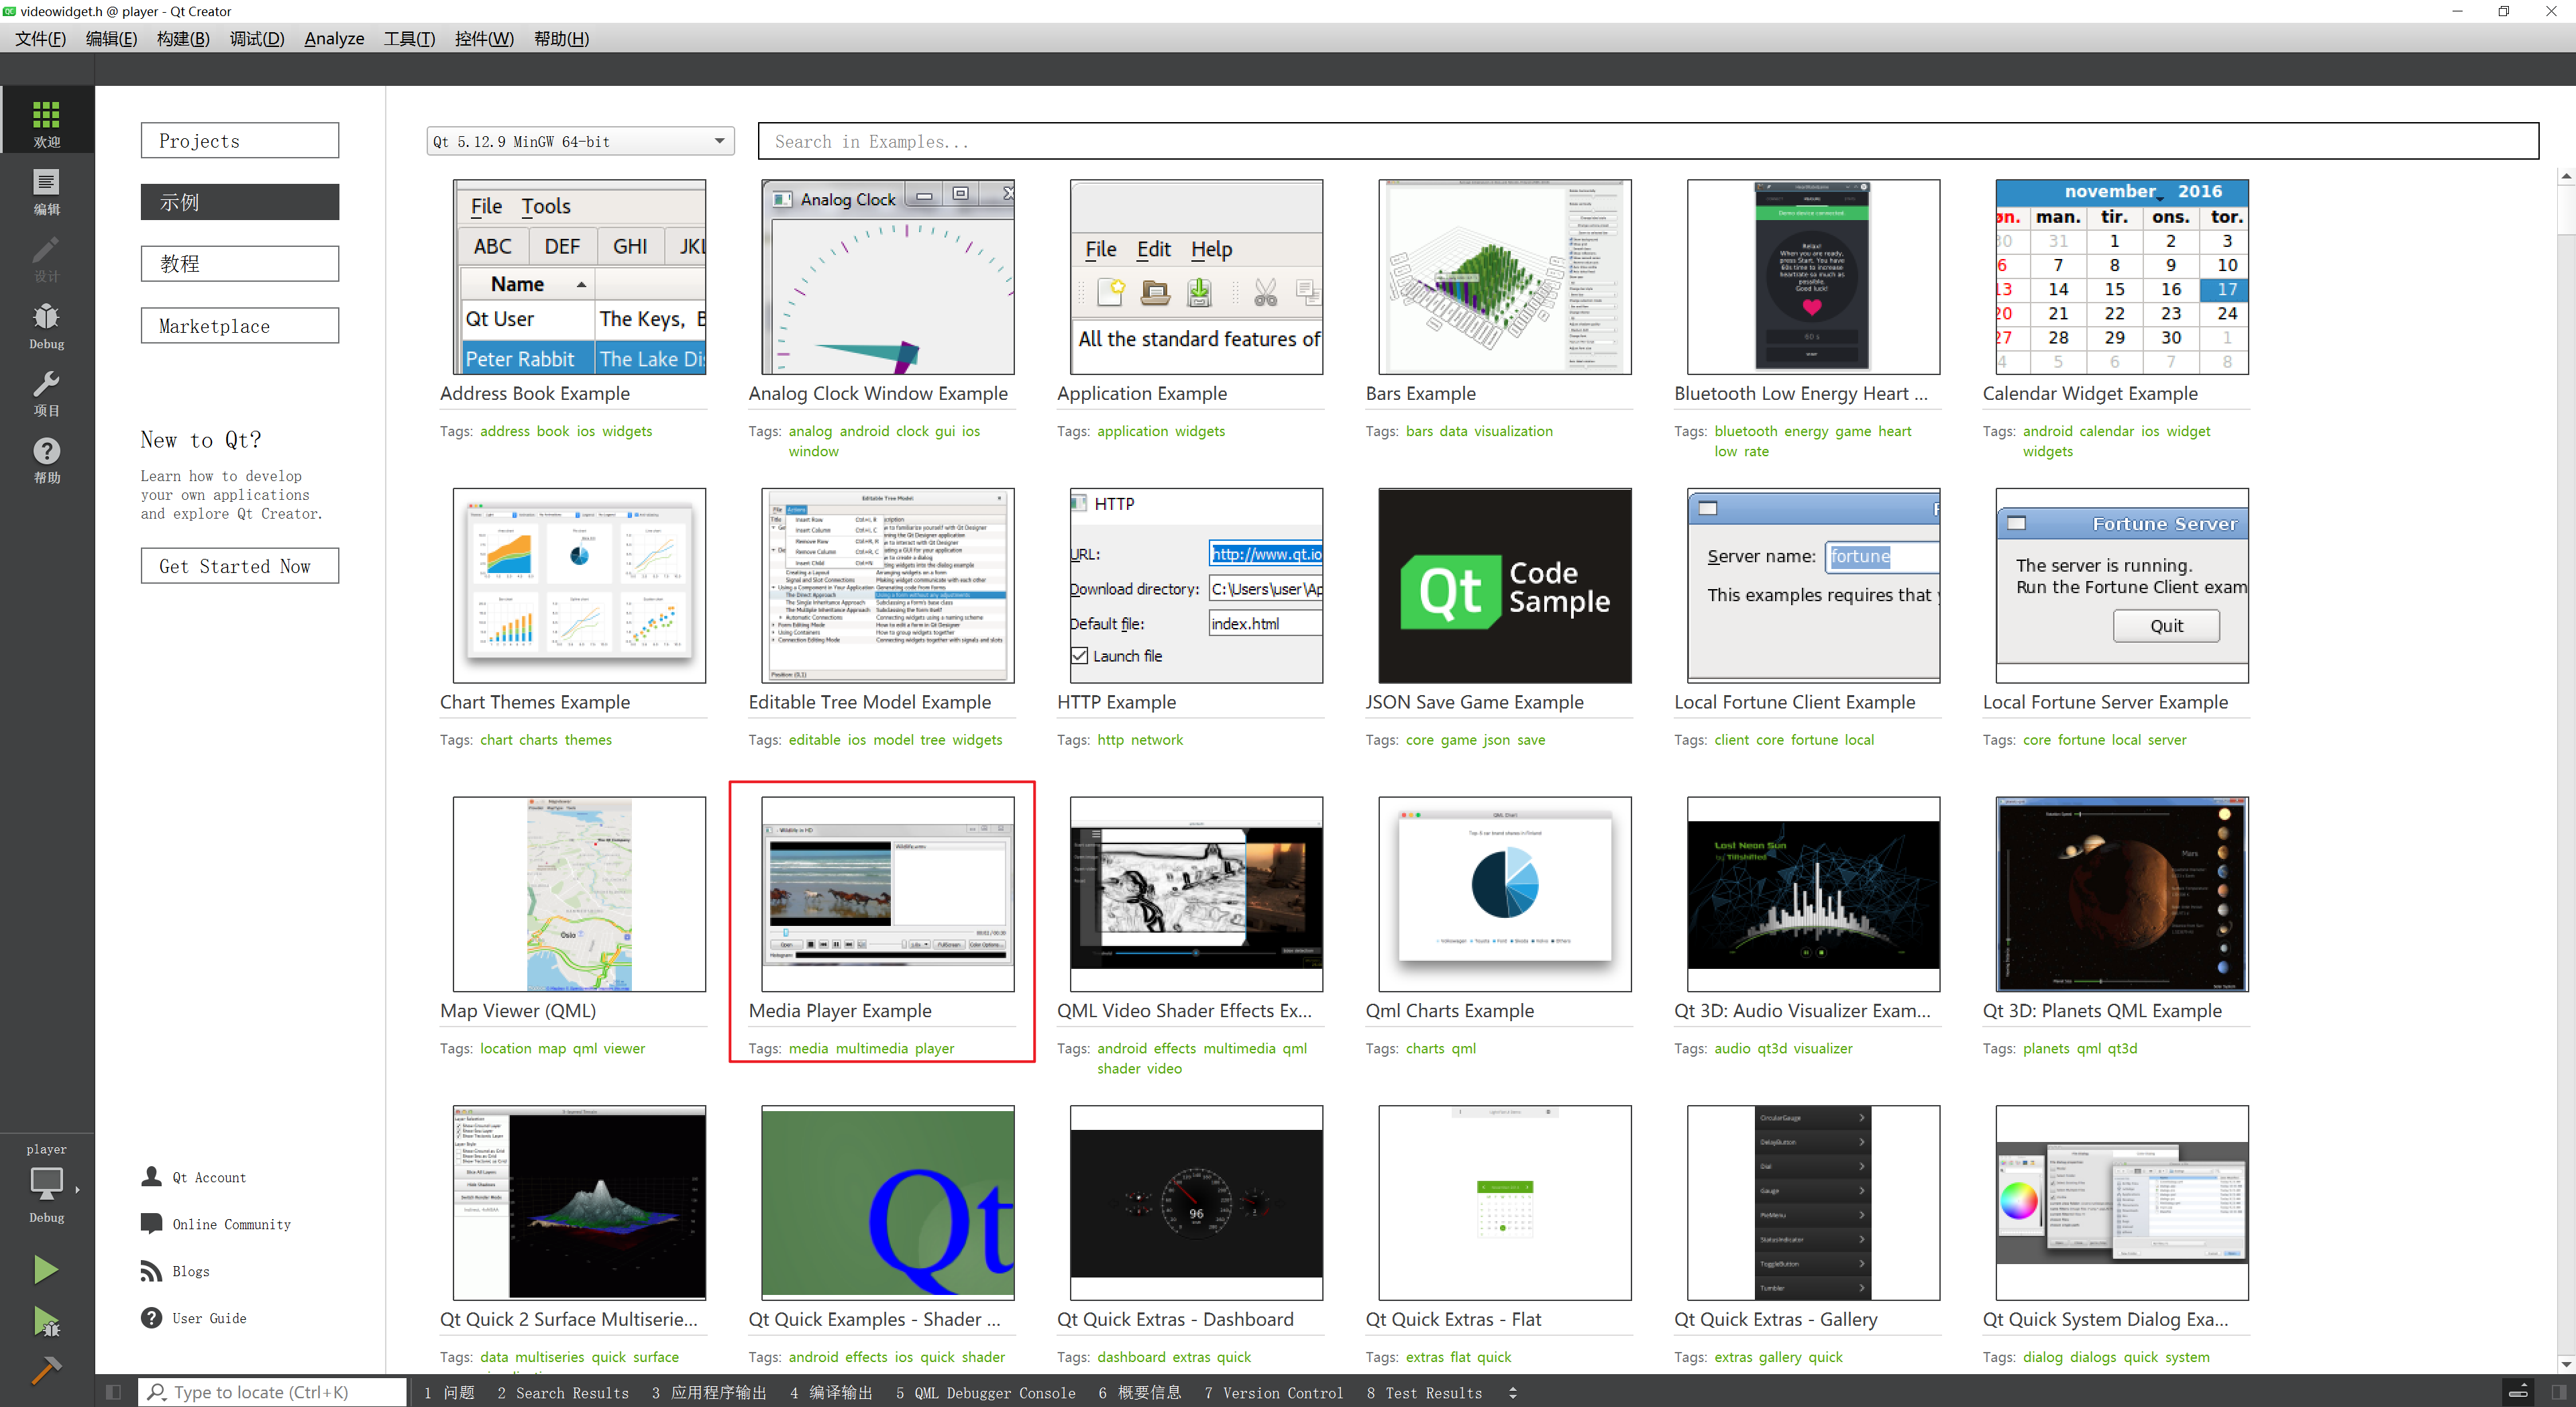Click the Build hammer icon

(46, 1369)
